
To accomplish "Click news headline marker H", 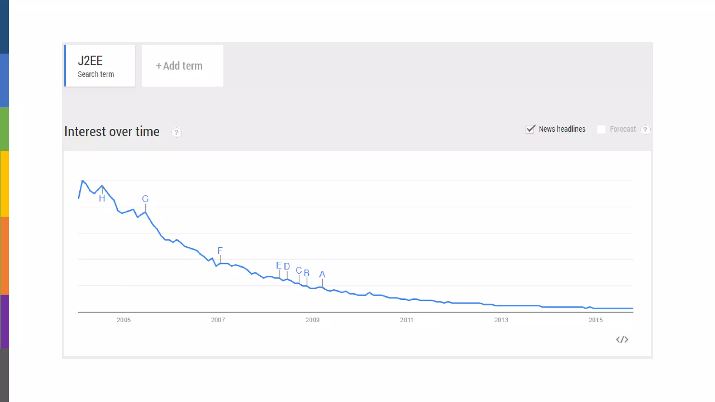I will coord(102,199).
